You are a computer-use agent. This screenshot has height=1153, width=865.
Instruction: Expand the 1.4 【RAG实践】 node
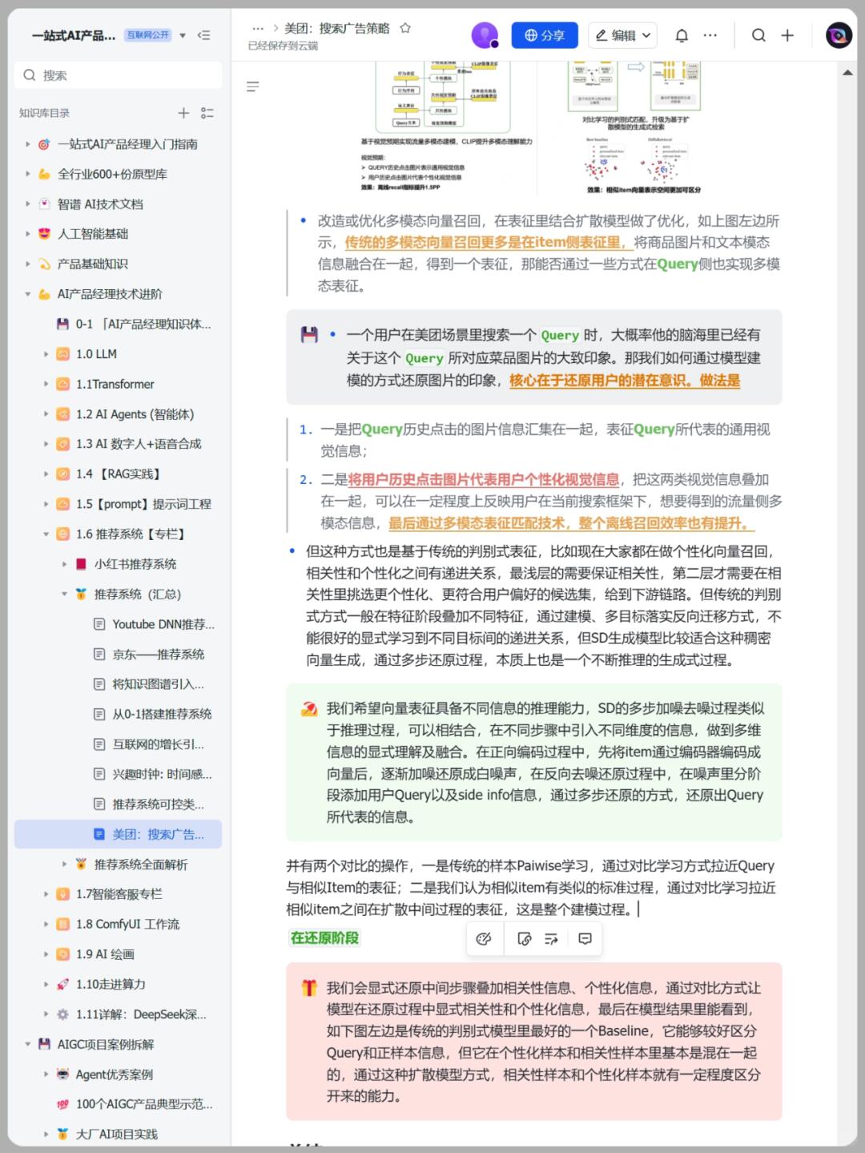point(46,474)
